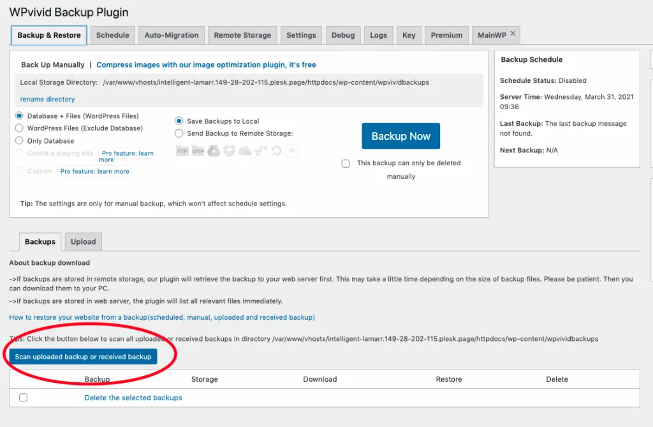Choose Google Drive as backup destination

[214, 151]
